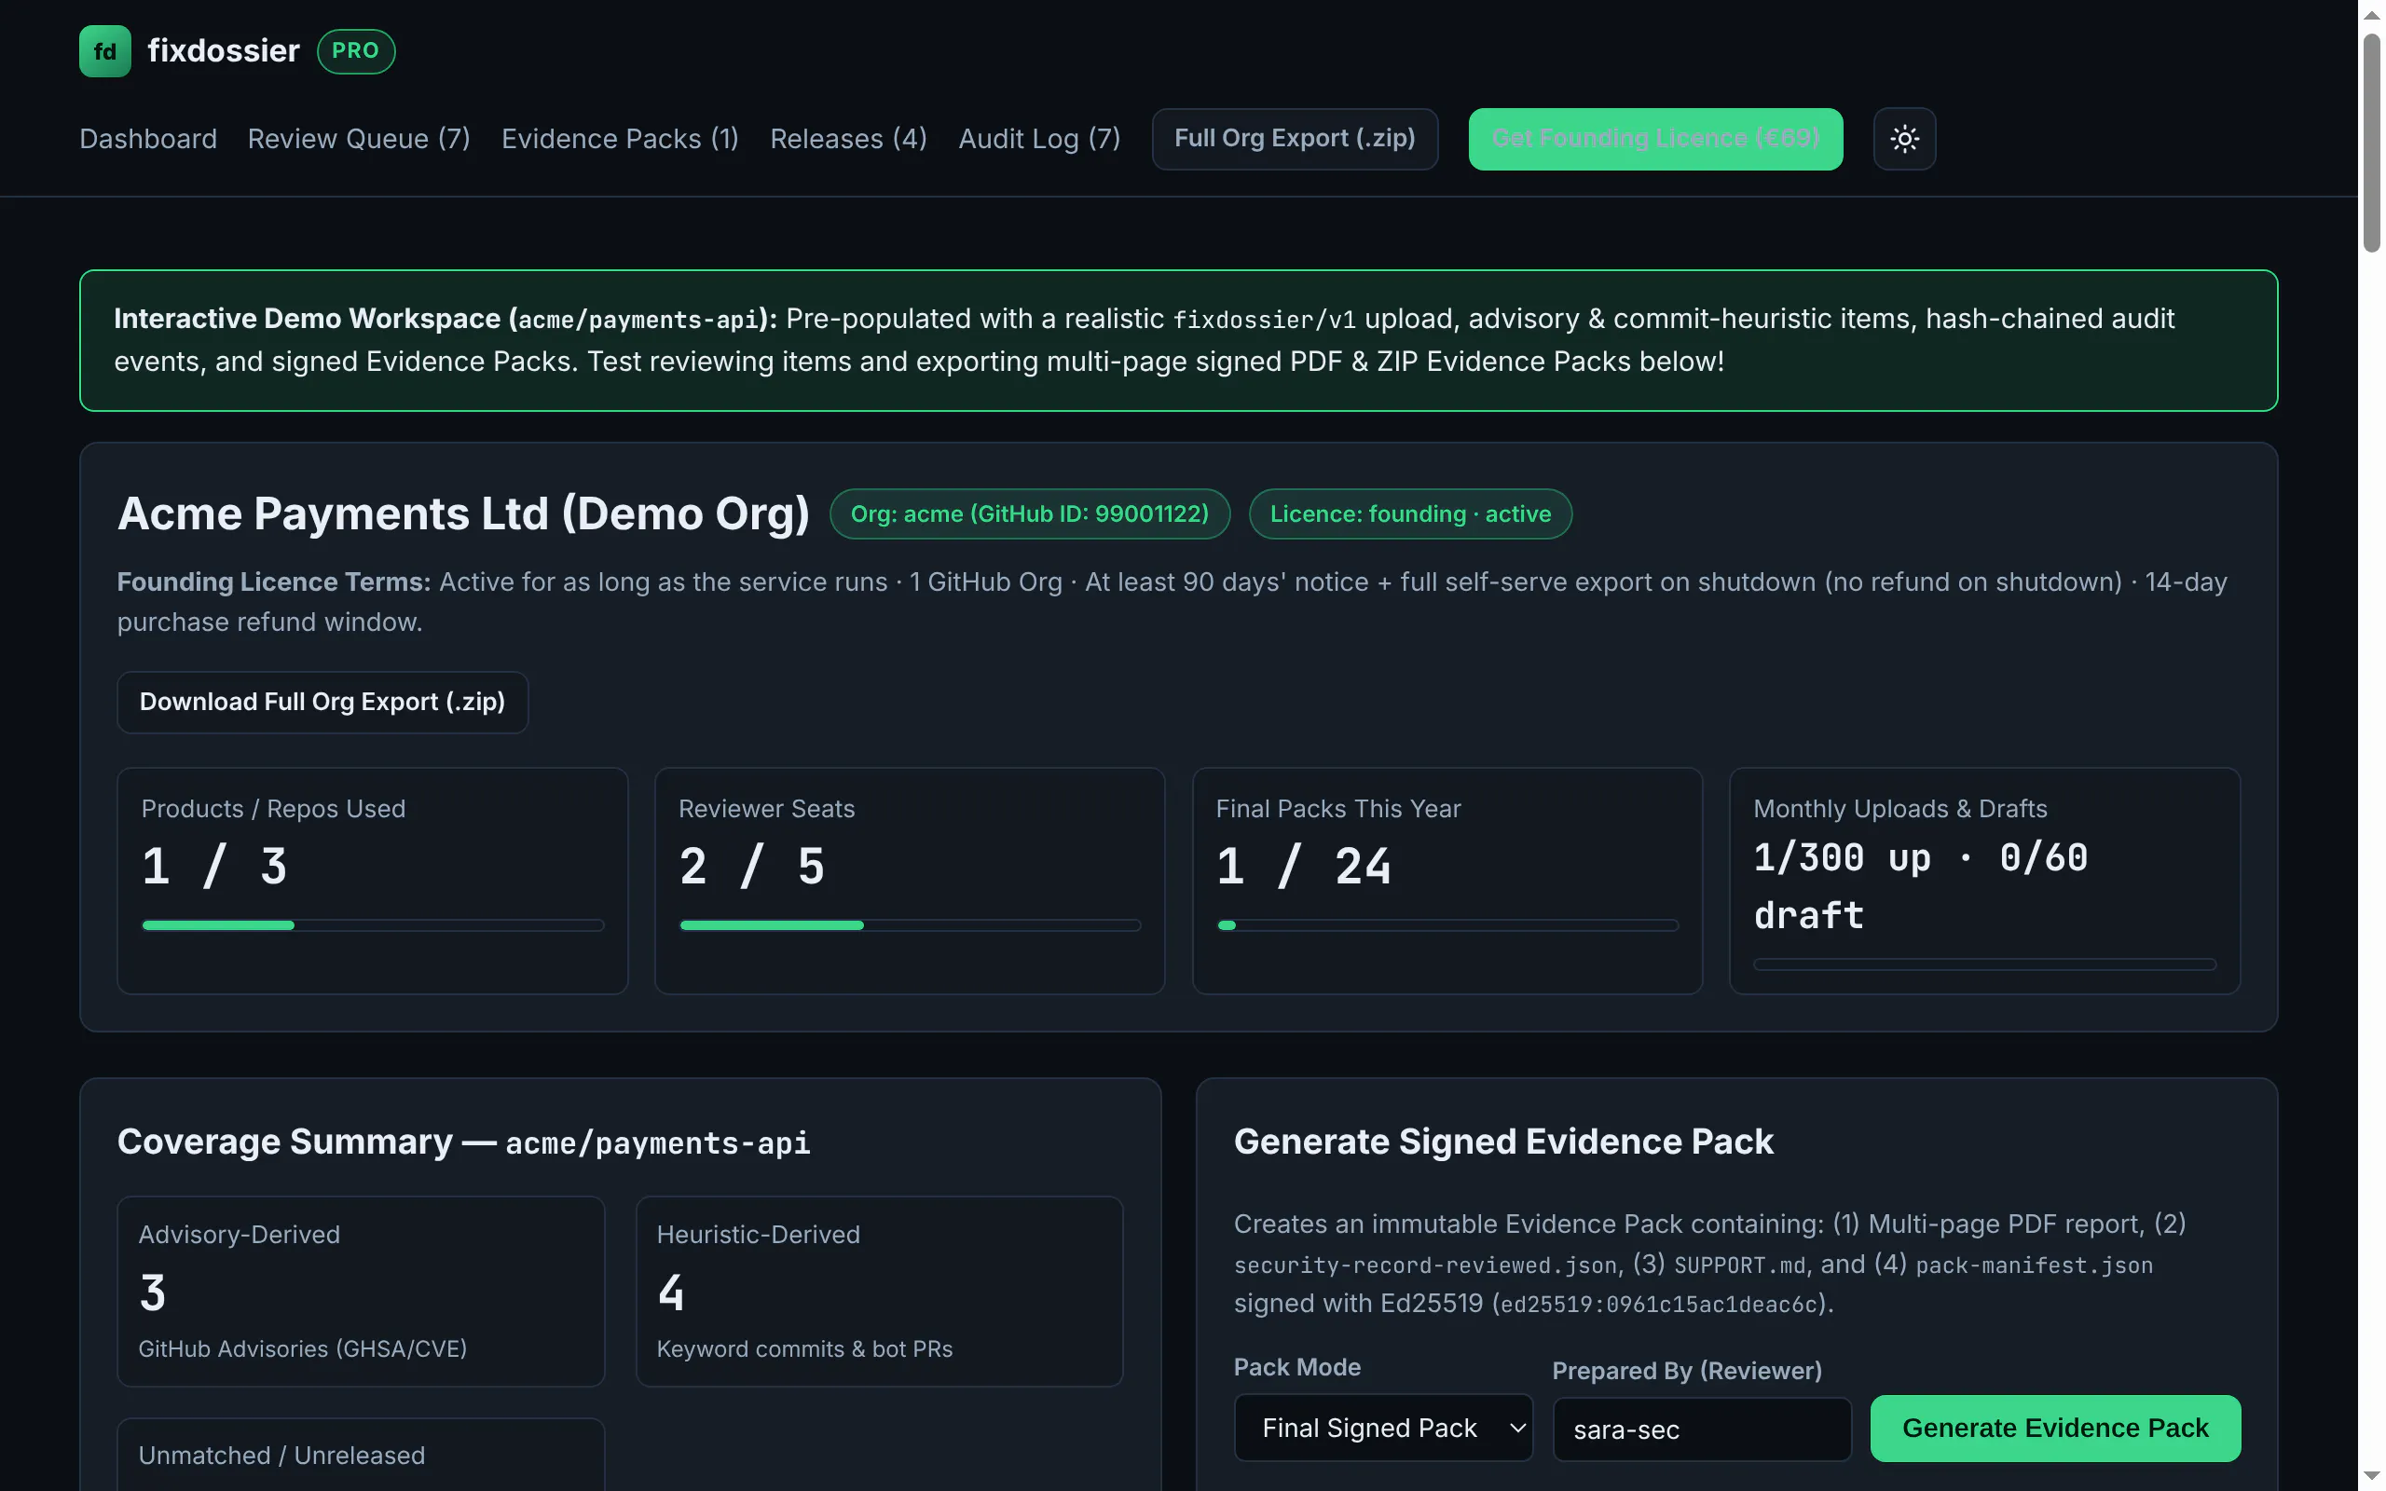Click Get Founding Licence (€69) button
The width and height of the screenshot is (2386, 1491).
point(1655,139)
